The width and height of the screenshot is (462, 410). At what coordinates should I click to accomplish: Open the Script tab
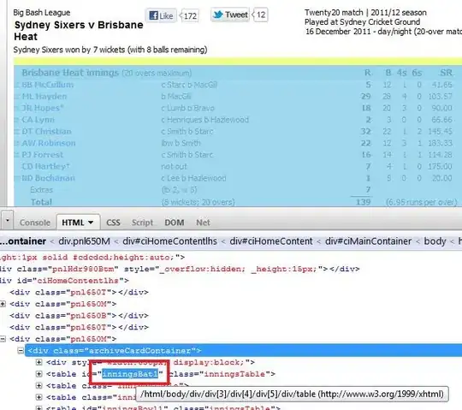(x=142, y=223)
